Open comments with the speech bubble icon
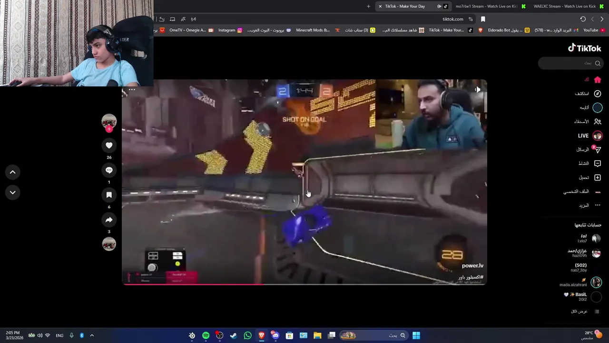The width and height of the screenshot is (609, 343). pos(109,170)
